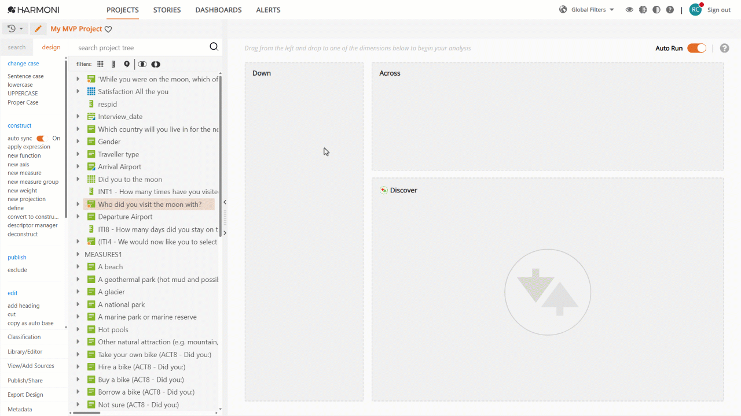741x416 pixels.
Task: Click the Satisfaction All the you grid icon
Action: click(91, 91)
